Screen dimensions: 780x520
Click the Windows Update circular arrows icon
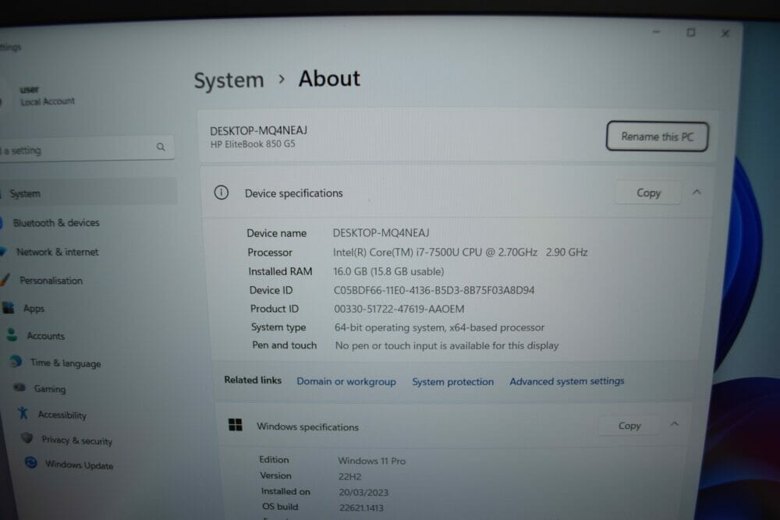point(31,462)
